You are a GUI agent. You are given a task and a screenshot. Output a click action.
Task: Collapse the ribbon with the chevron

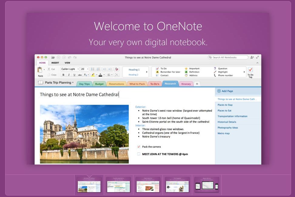pos(257,63)
